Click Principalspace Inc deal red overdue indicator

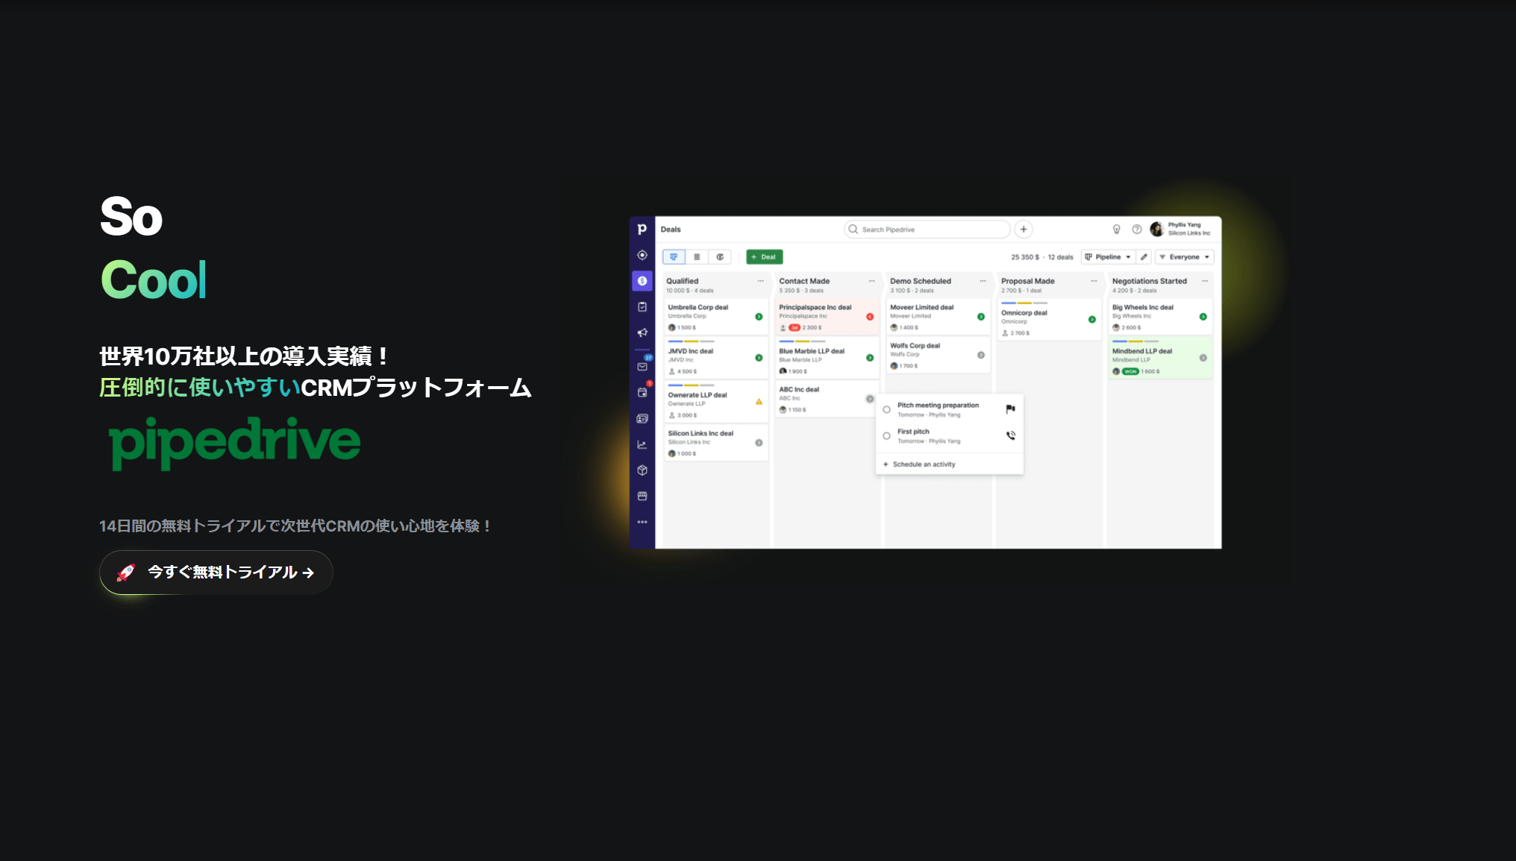pos(870,317)
